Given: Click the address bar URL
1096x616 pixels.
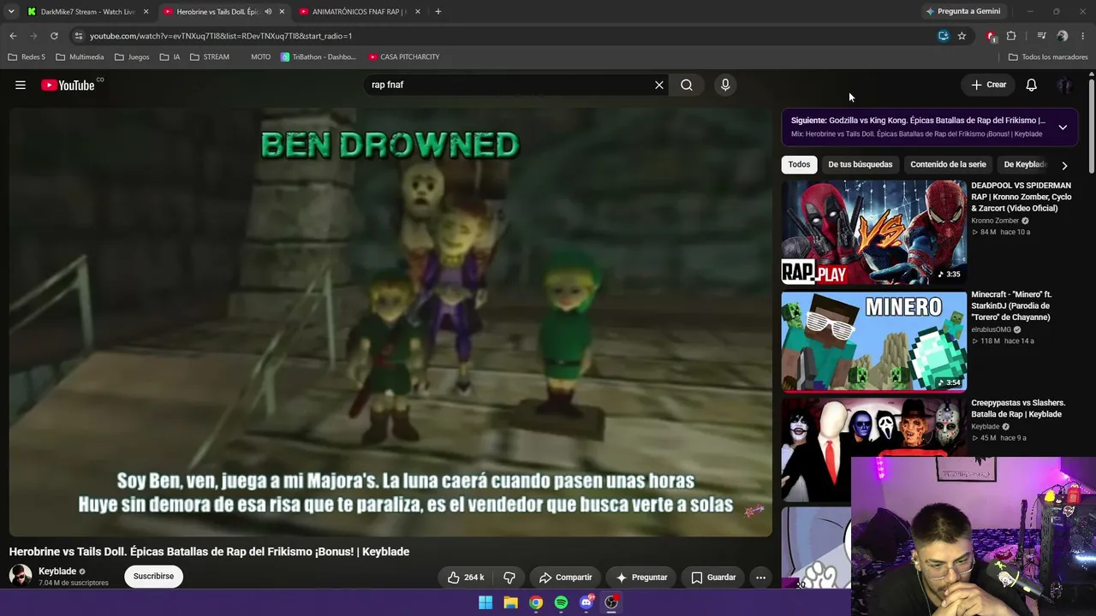Looking at the screenshot, I should (221, 36).
